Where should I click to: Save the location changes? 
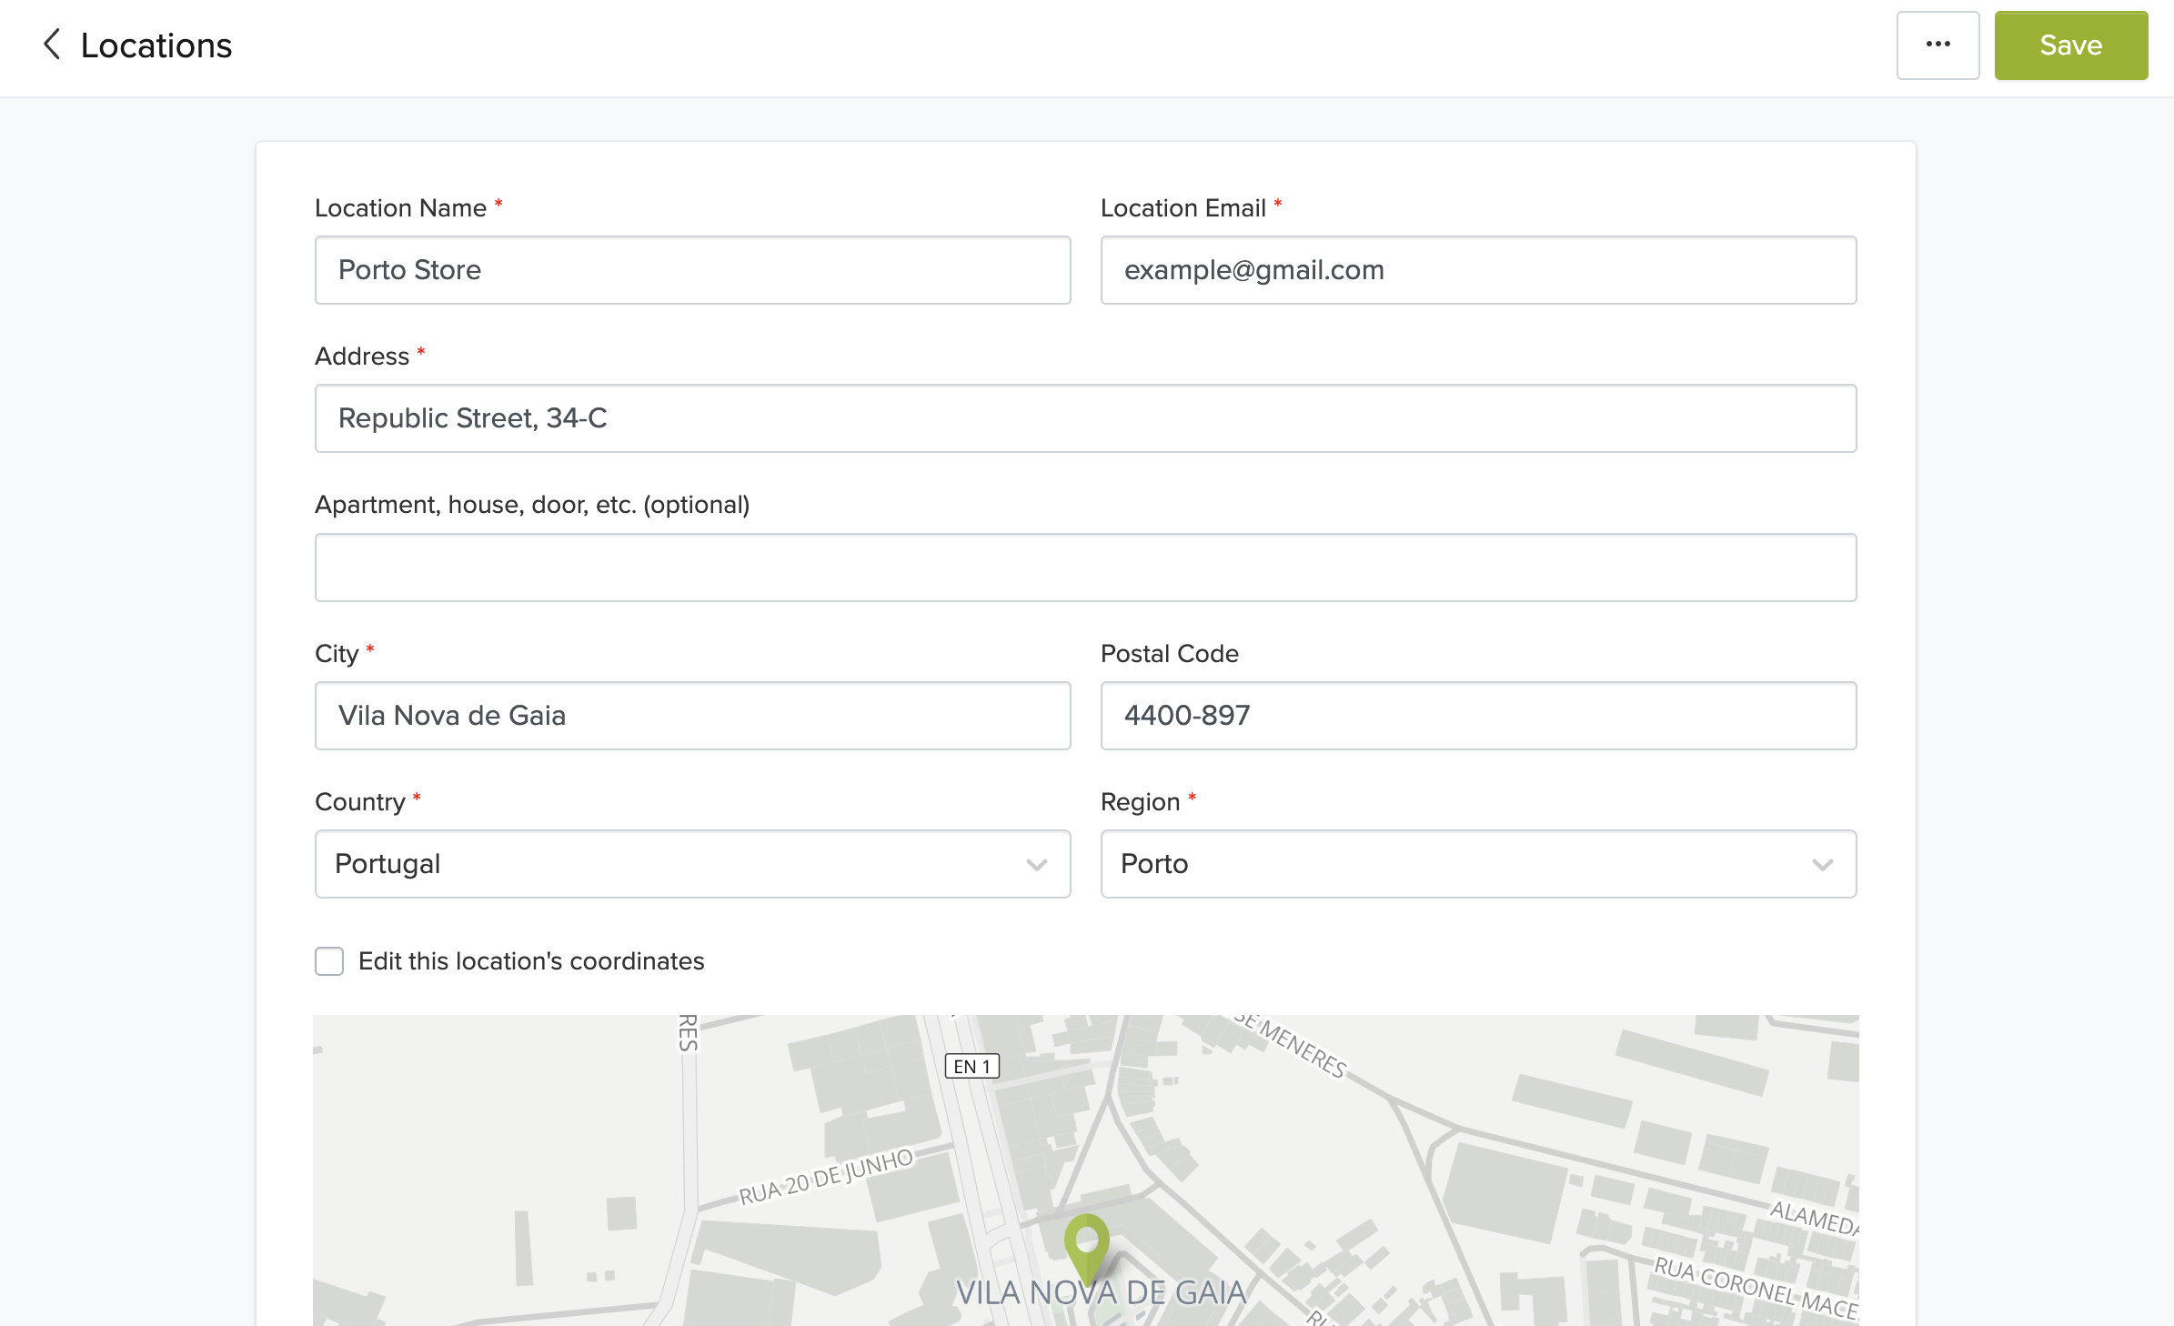pos(2070,45)
